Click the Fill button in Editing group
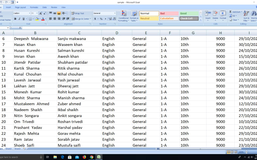This screenshot has width=257, height=160. pos(233,16)
